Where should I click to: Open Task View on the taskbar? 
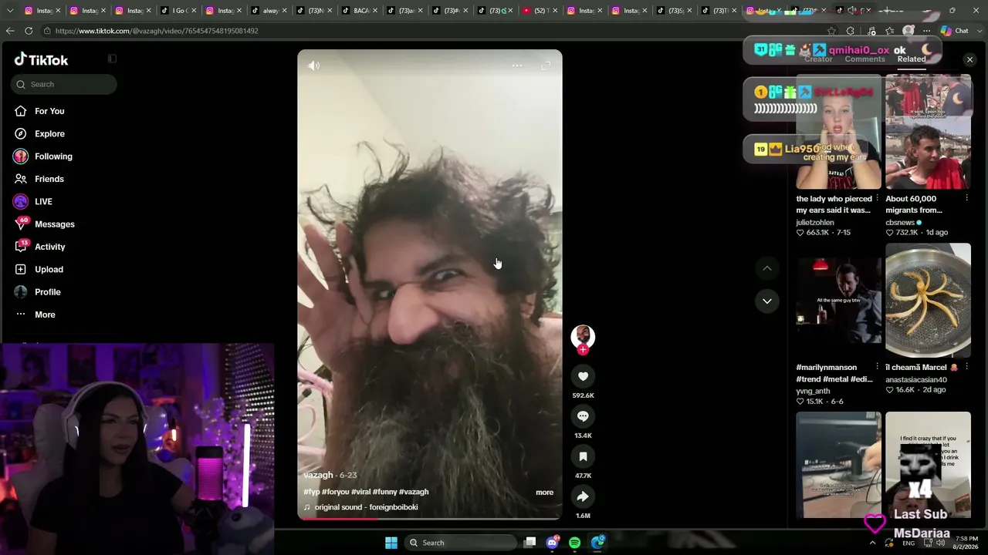(x=530, y=543)
